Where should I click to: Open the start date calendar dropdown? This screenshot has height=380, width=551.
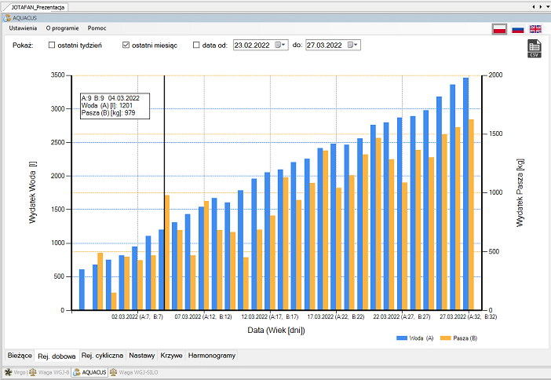coord(282,46)
